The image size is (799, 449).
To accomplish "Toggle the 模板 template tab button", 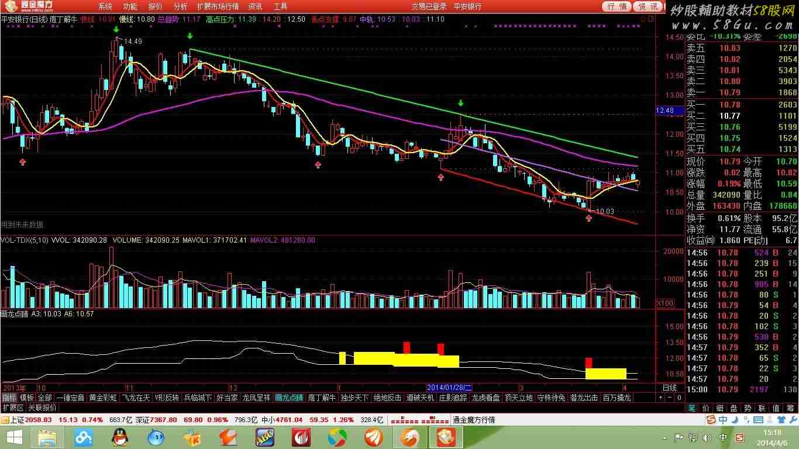I will pyautogui.click(x=26, y=398).
